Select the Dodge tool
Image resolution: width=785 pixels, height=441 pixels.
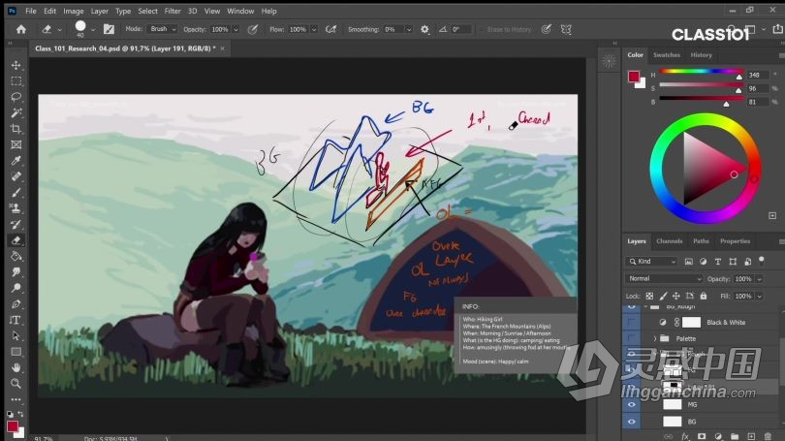point(16,288)
